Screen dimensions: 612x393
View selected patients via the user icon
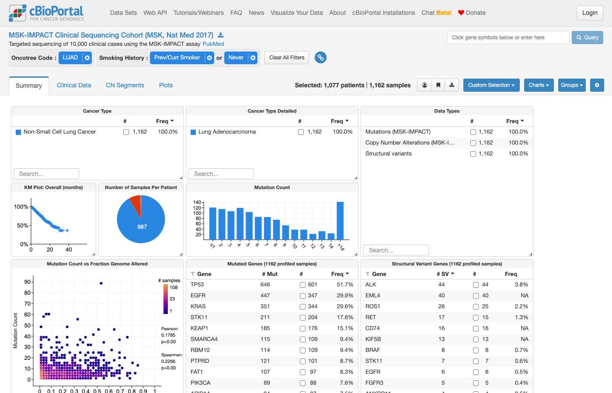click(424, 85)
